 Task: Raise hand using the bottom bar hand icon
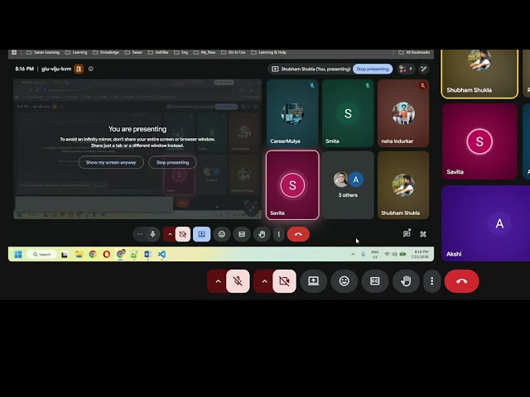coord(406,281)
